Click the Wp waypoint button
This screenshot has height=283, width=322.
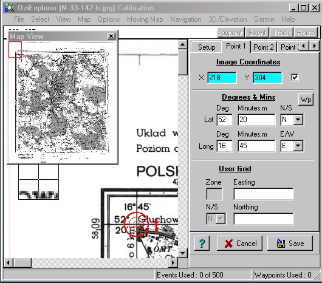pyautogui.click(x=306, y=100)
